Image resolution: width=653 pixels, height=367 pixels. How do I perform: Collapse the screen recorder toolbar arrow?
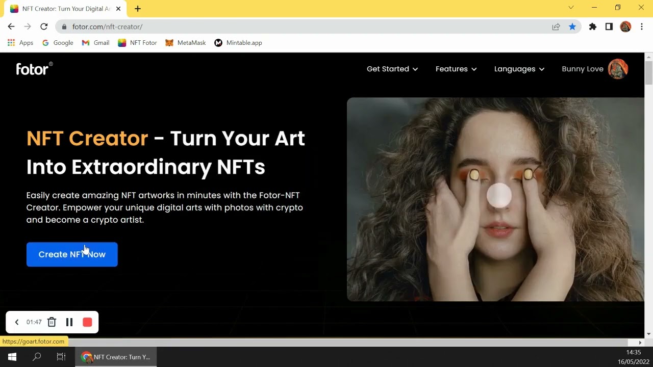tap(17, 322)
